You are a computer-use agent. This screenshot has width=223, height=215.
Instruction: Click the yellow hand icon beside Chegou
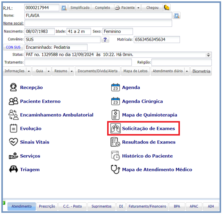167,7
